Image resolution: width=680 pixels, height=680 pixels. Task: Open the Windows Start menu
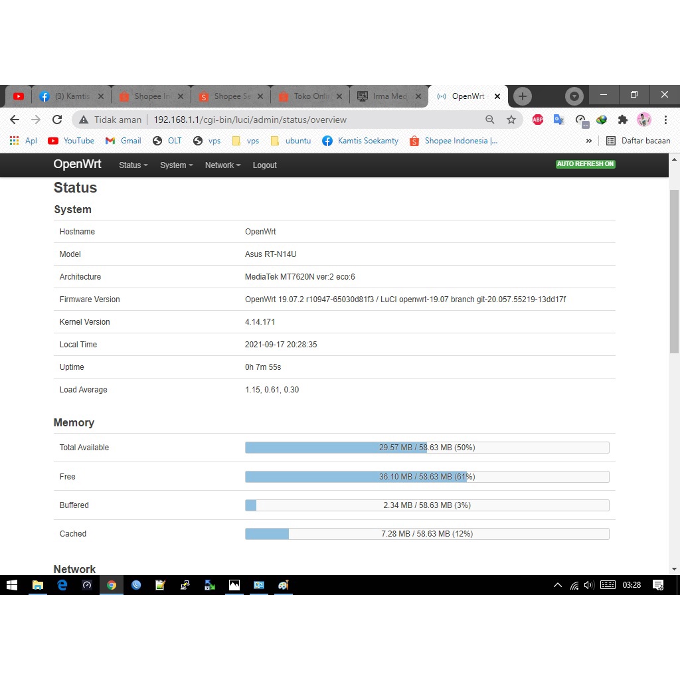click(x=12, y=585)
